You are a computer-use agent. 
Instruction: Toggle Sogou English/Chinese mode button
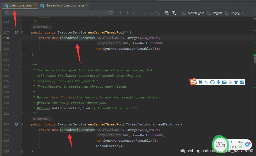coord(200,82)
